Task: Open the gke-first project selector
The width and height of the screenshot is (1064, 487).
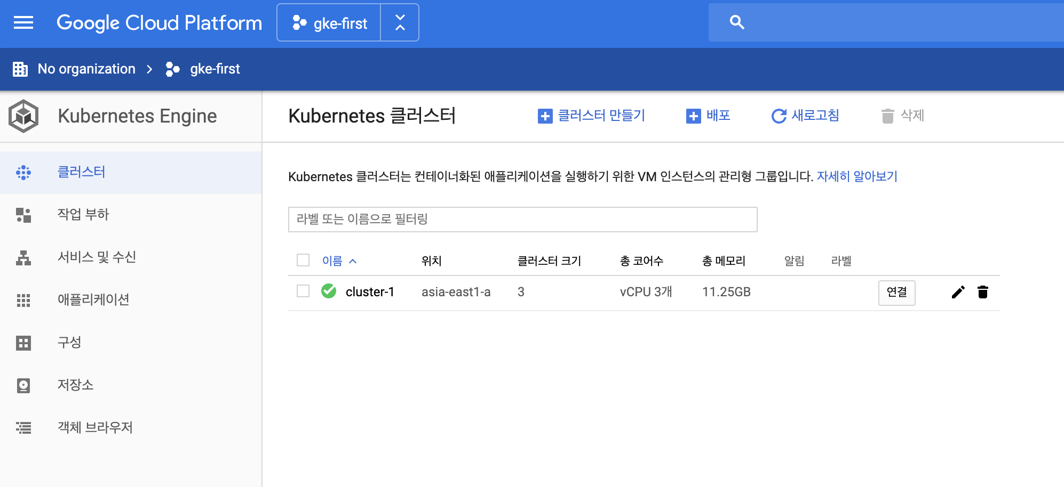Action: point(329,23)
